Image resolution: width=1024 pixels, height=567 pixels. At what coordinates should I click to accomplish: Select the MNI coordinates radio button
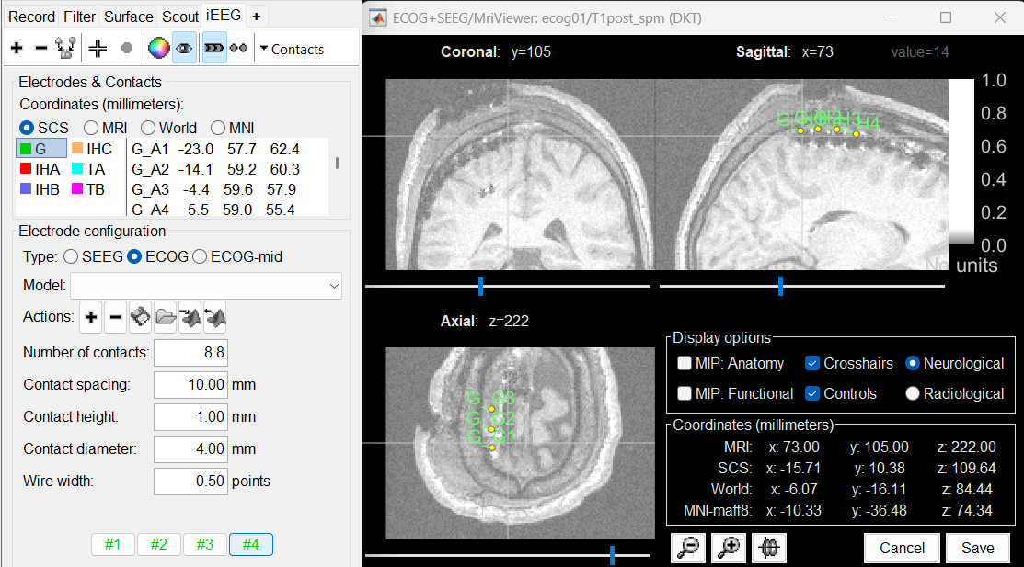(220, 128)
